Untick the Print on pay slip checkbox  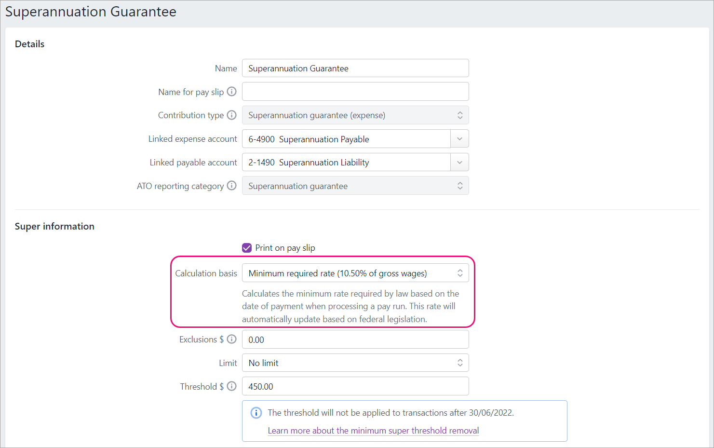coord(247,248)
